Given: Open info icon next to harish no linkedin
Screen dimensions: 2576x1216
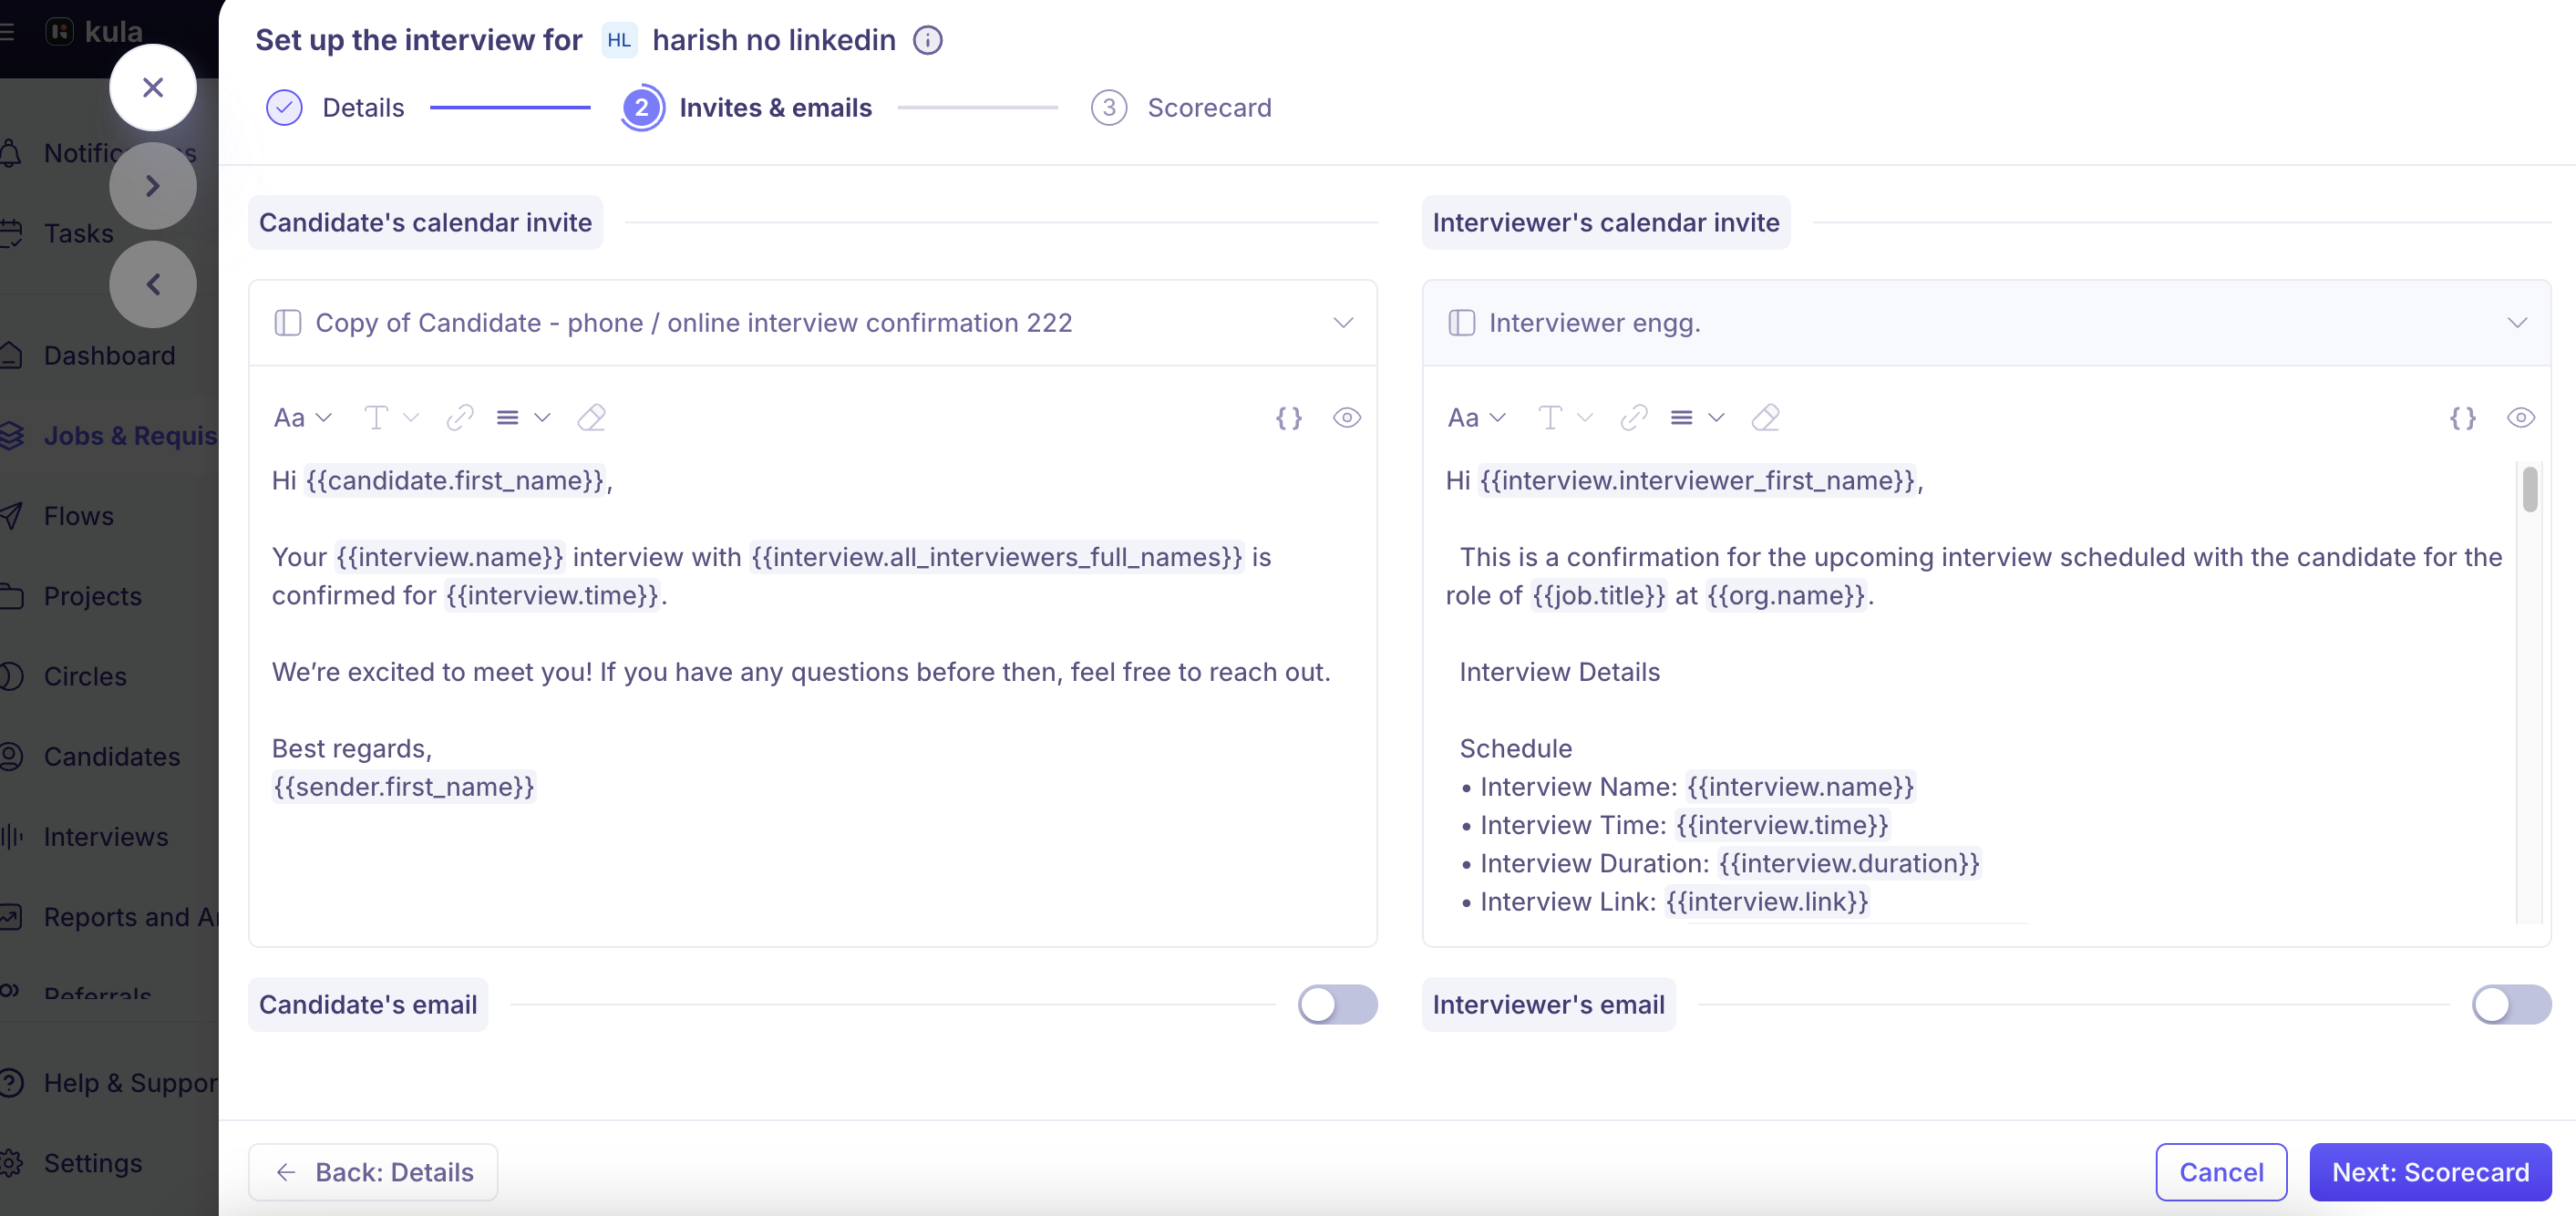Looking at the screenshot, I should (928, 40).
